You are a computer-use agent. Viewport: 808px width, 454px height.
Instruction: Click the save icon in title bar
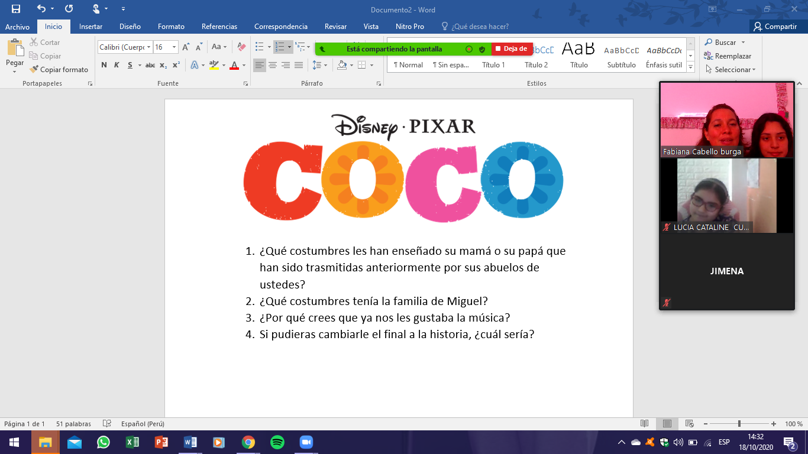tap(16, 9)
